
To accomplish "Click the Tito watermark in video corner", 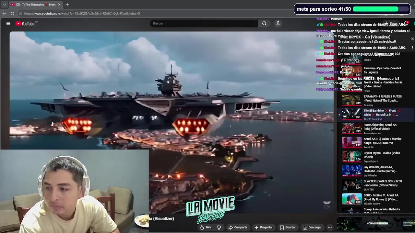I will tap(327, 204).
